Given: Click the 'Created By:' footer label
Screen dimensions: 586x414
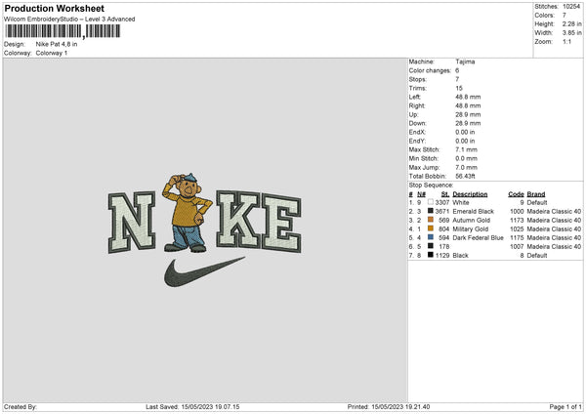Looking at the screenshot, I should [21, 406].
